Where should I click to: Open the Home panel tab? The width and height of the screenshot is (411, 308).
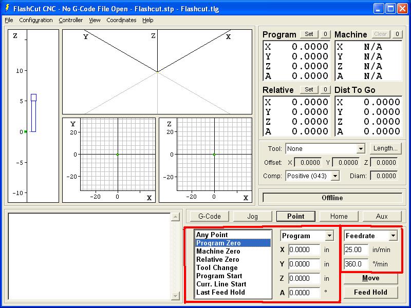(339, 216)
